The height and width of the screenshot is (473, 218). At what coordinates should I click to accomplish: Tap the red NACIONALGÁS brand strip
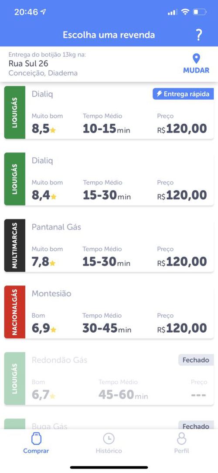point(15,312)
